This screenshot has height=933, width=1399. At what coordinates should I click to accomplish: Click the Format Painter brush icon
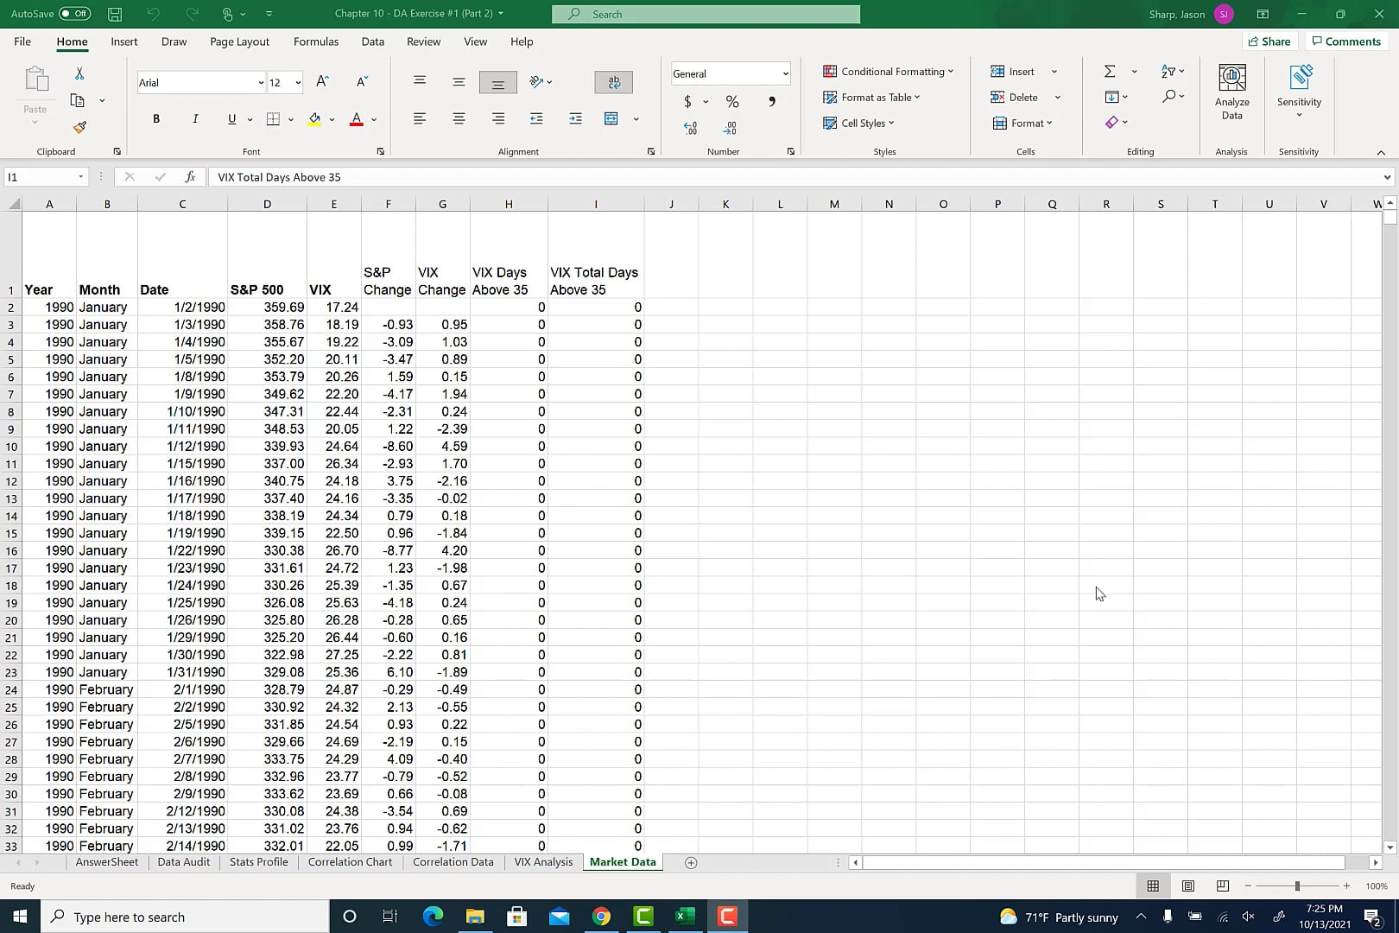click(79, 127)
